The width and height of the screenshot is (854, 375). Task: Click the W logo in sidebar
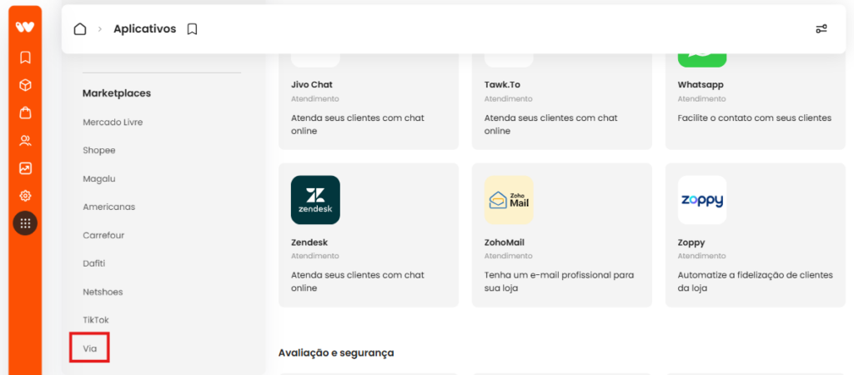coord(25,27)
